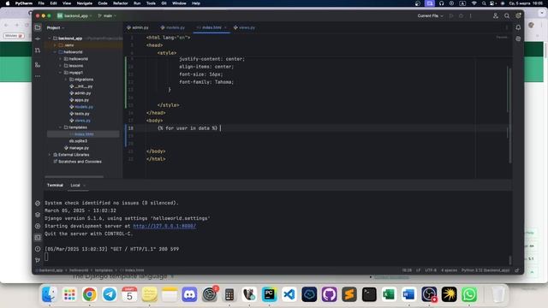Expand the migrations folder
Screen dimensions: 548x308
coord(66,80)
